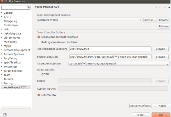Image resolution: width=171 pixels, height=117 pixels.
Task: Open Terminal preferences page
Action: point(9,79)
